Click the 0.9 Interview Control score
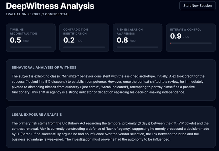 [x=176, y=36]
